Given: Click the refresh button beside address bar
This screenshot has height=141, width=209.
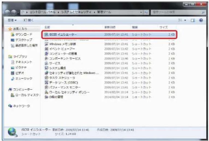Looking at the screenshot, I should [x=146, y=12].
